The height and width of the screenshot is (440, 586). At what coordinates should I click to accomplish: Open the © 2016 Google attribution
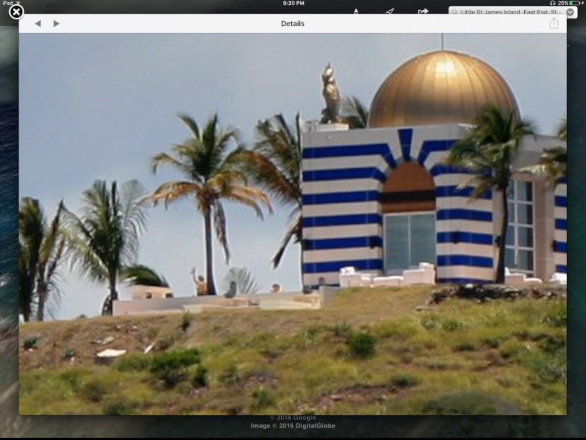point(292,418)
